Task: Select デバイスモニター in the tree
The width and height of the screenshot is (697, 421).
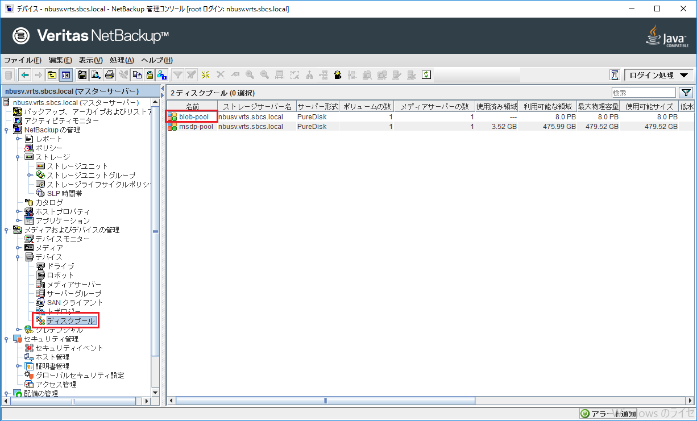Action: [63, 239]
